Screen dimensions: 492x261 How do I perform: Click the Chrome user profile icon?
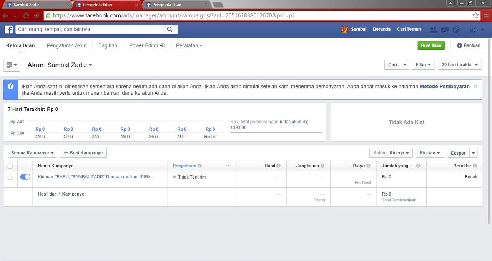[x=450, y=3]
